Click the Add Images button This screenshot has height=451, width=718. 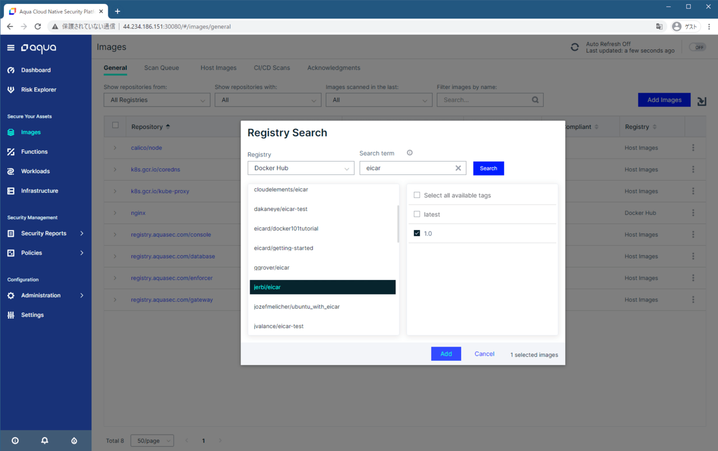tap(664, 100)
